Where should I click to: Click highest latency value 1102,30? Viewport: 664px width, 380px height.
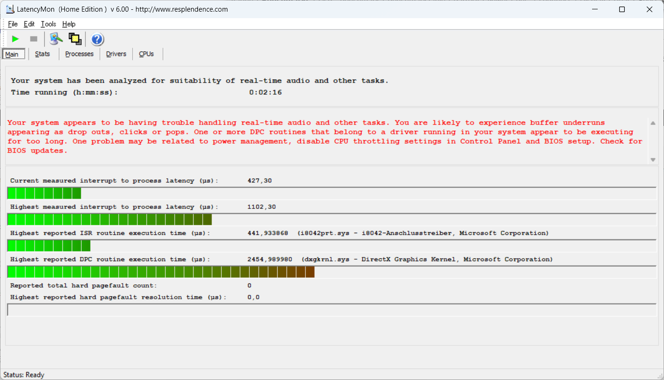(261, 207)
